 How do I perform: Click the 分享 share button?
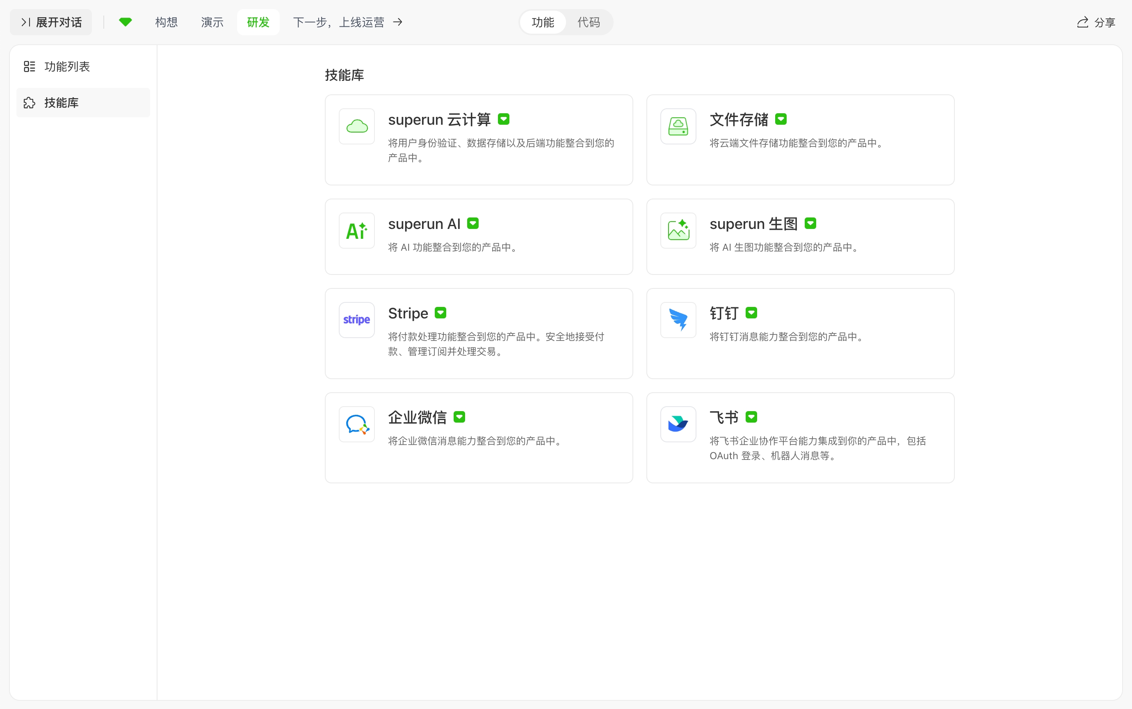(1095, 22)
